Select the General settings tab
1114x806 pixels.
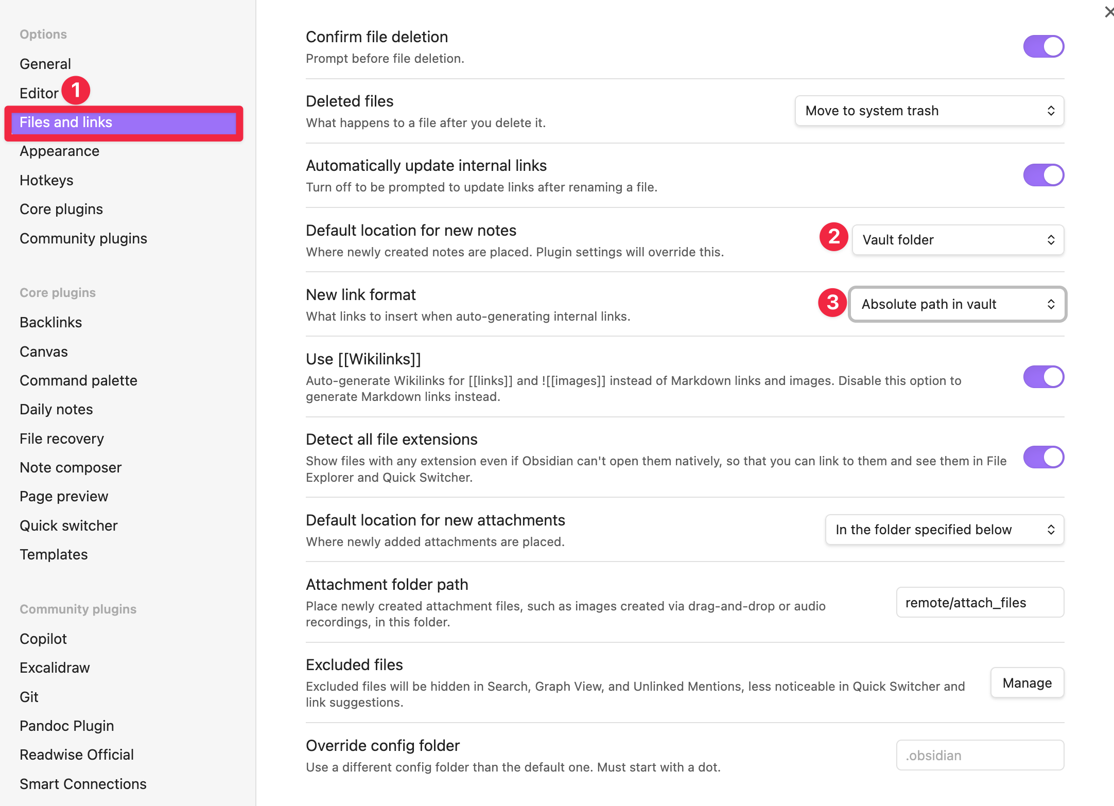[x=45, y=64]
